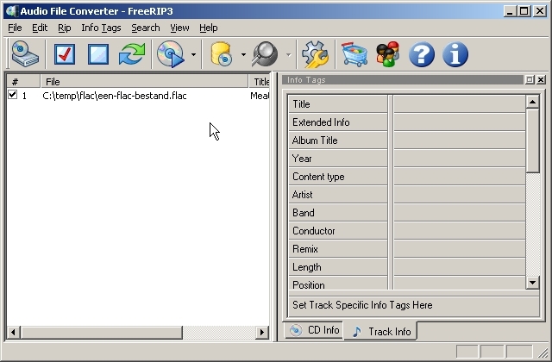The image size is (552, 362).
Task: Click the cut-off 'Title' column header in the file list
Action: coord(259,82)
